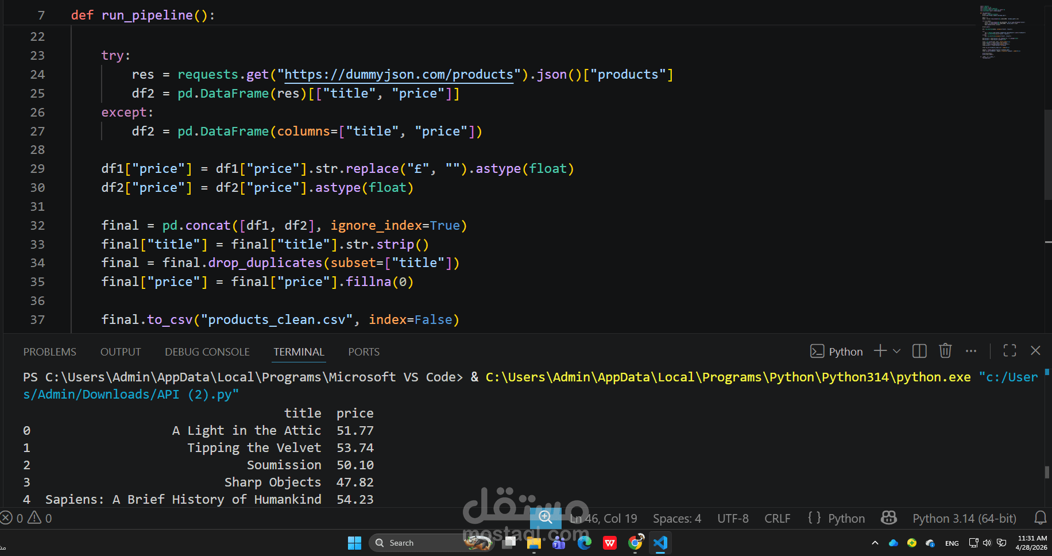This screenshot has height=556, width=1052.
Task: Select the Python terminal instance
Action: point(837,352)
